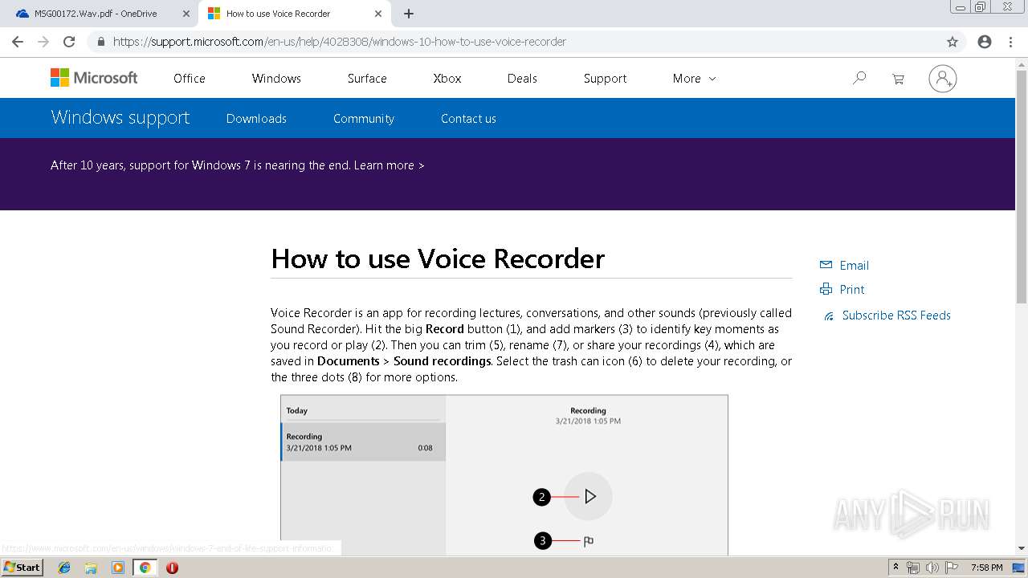The image size is (1028, 578).
Task: Open the shopping cart
Action: [898, 79]
